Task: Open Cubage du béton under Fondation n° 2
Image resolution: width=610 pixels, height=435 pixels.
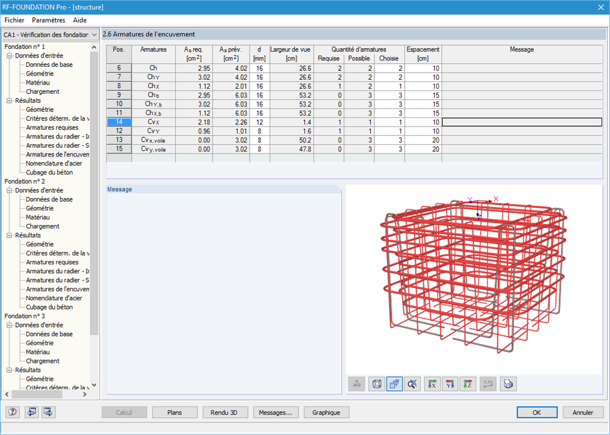Action: tap(49, 307)
